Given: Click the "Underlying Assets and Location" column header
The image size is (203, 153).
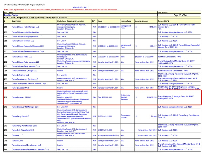Looking at the screenshot, I should (x=71, y=21).
